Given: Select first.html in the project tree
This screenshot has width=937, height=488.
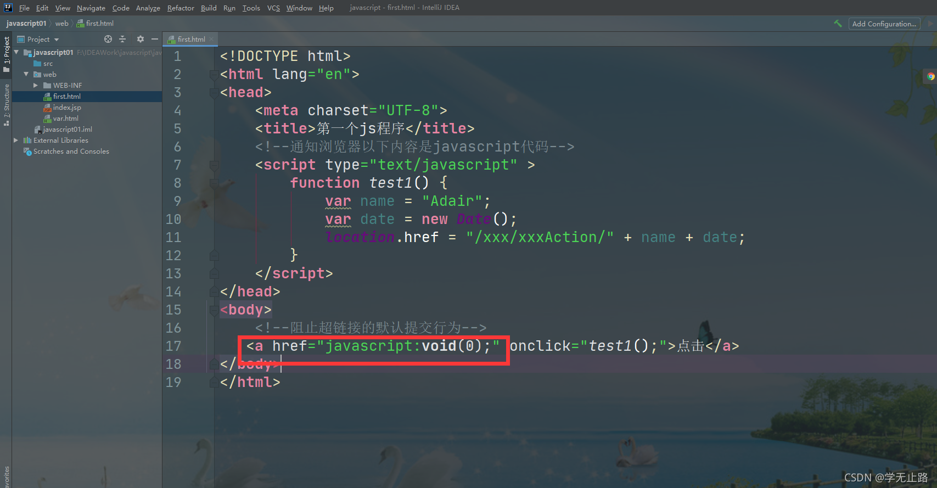Looking at the screenshot, I should (87, 96).
